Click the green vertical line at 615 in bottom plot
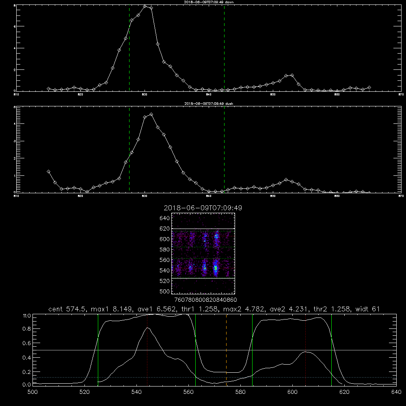The width and height of the screenshot is (406, 406). coord(331,350)
